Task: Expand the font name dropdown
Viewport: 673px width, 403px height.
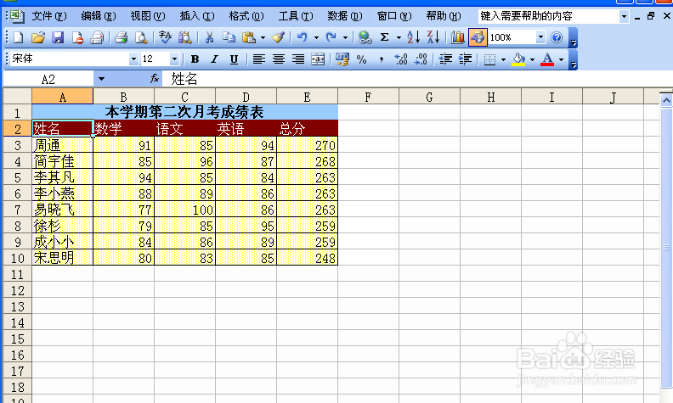Action: tap(133, 59)
